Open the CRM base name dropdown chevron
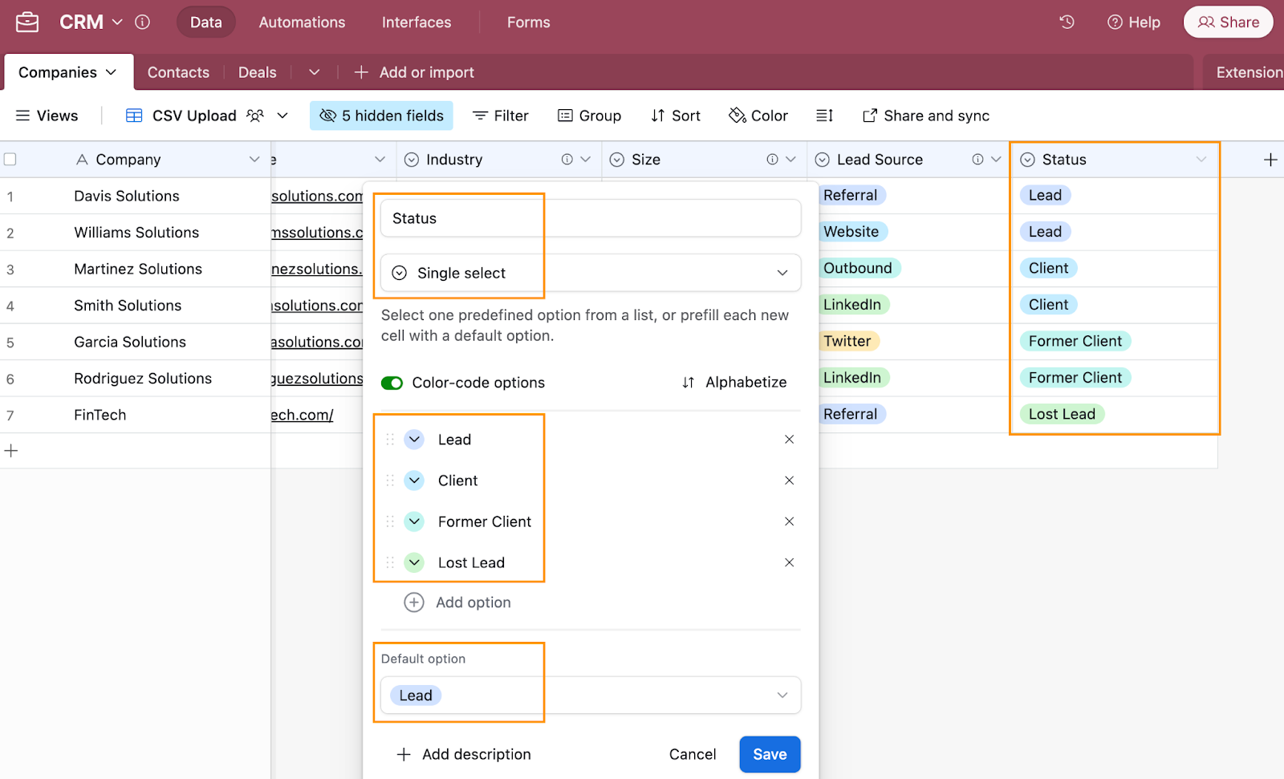The width and height of the screenshot is (1284, 779). click(117, 22)
